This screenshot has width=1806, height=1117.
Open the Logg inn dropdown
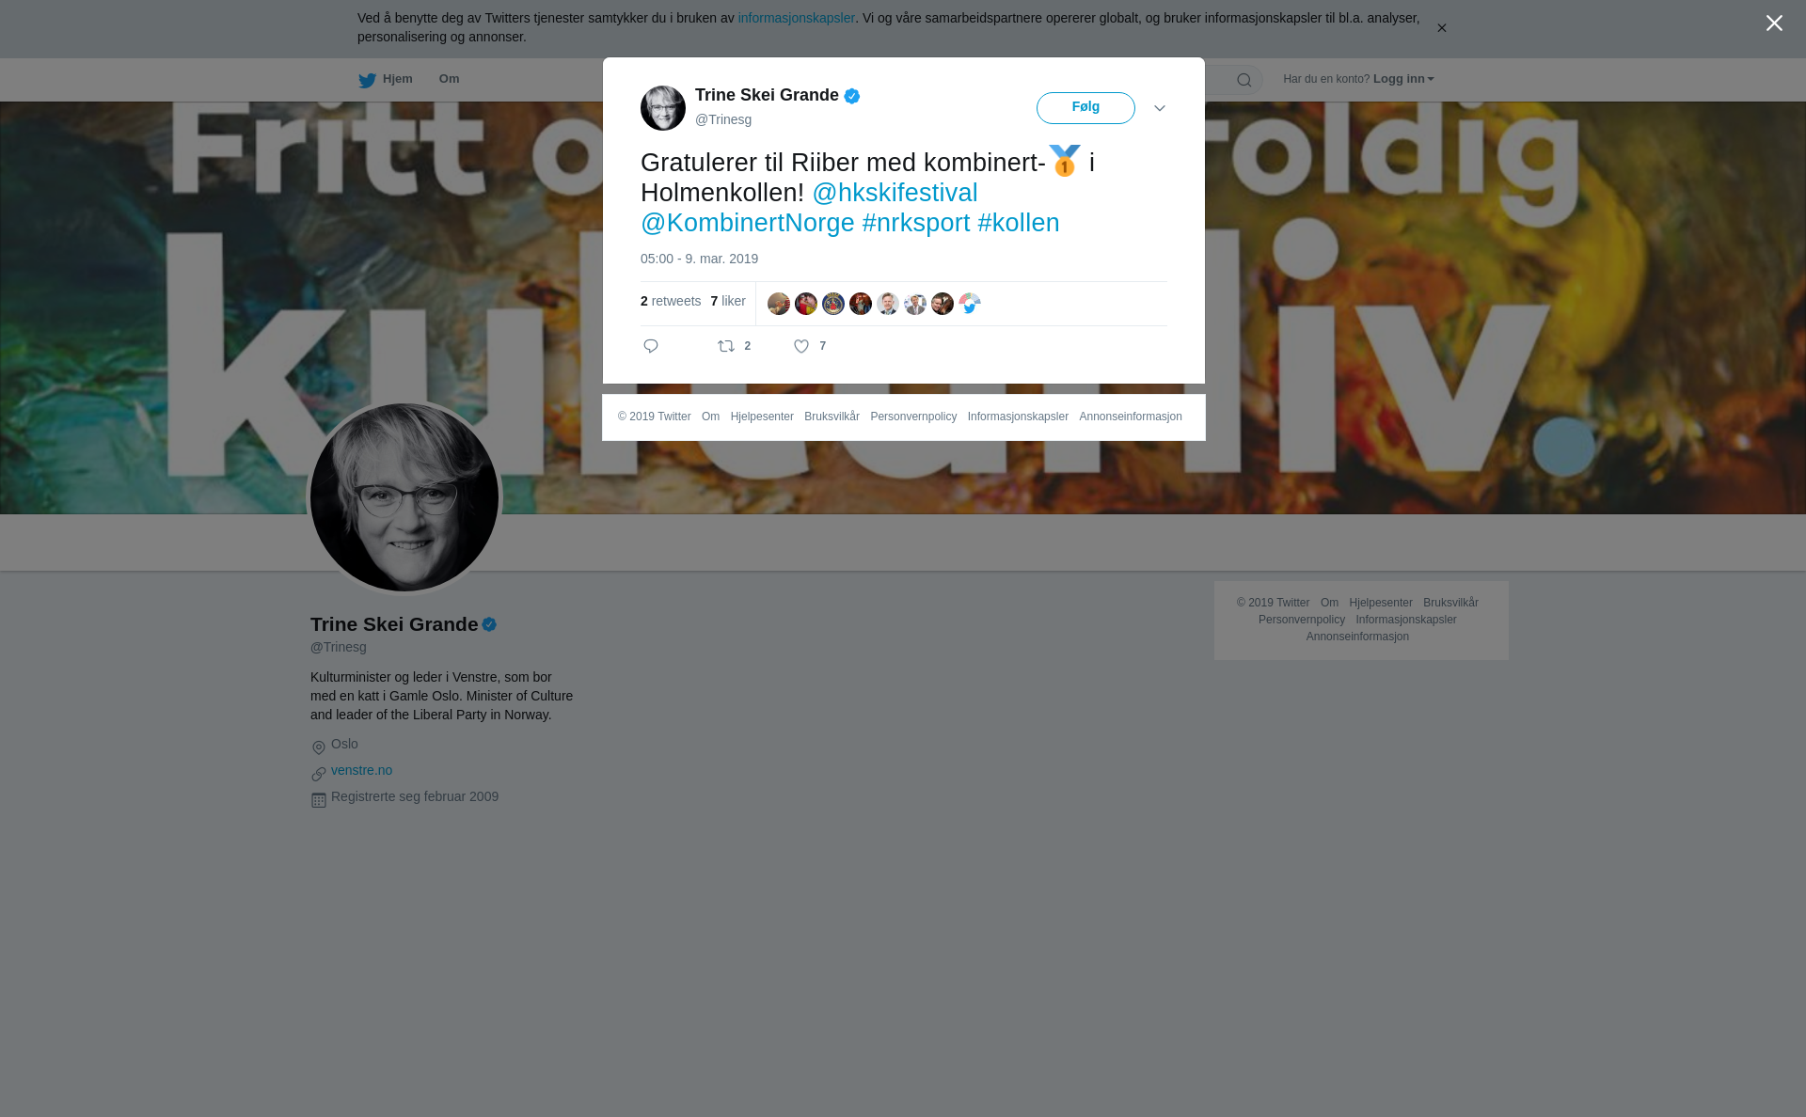1402,79
